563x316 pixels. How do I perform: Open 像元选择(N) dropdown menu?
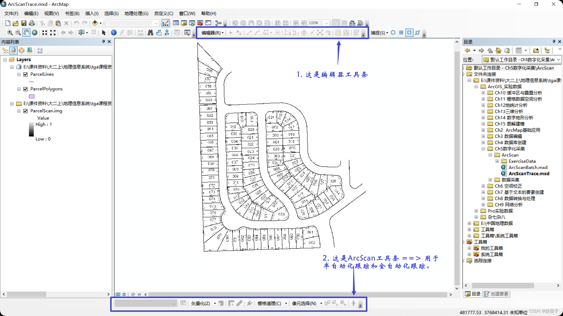(x=307, y=303)
